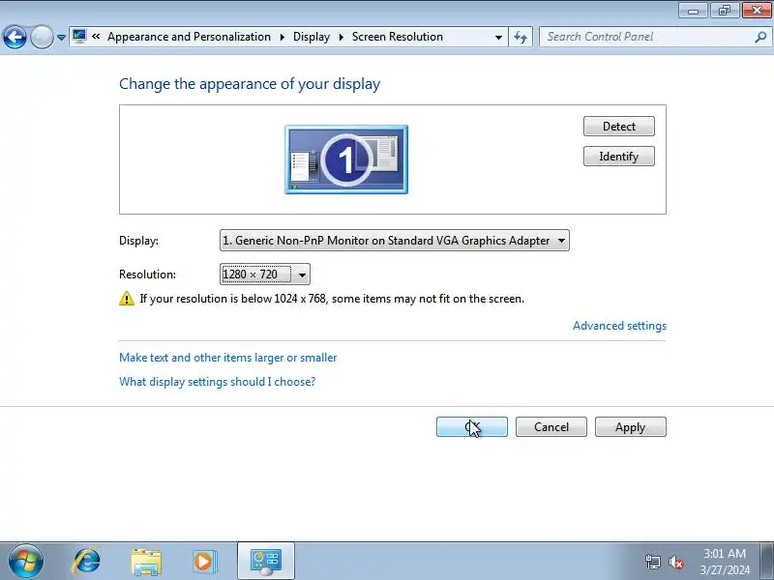This screenshot has width=774, height=580.
Task: Click the Identify button
Action: pyautogui.click(x=619, y=157)
